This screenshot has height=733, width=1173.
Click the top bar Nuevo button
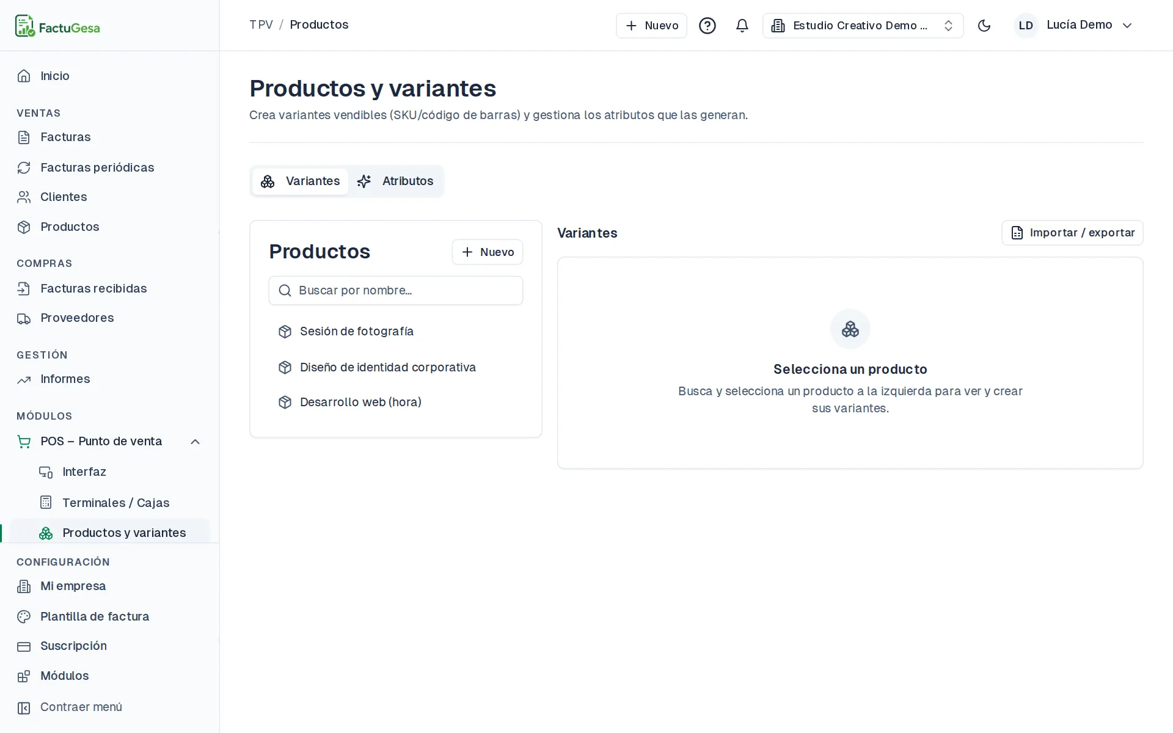[651, 26]
